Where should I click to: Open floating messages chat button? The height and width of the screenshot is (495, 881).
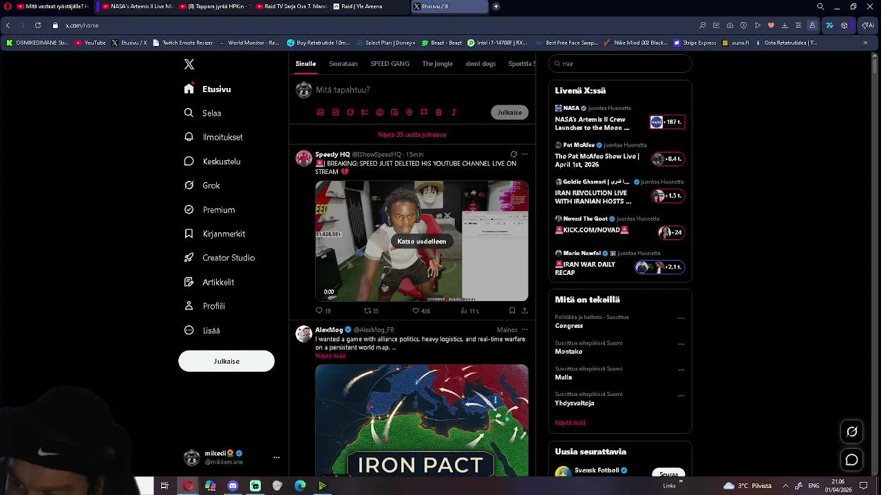pos(852,460)
